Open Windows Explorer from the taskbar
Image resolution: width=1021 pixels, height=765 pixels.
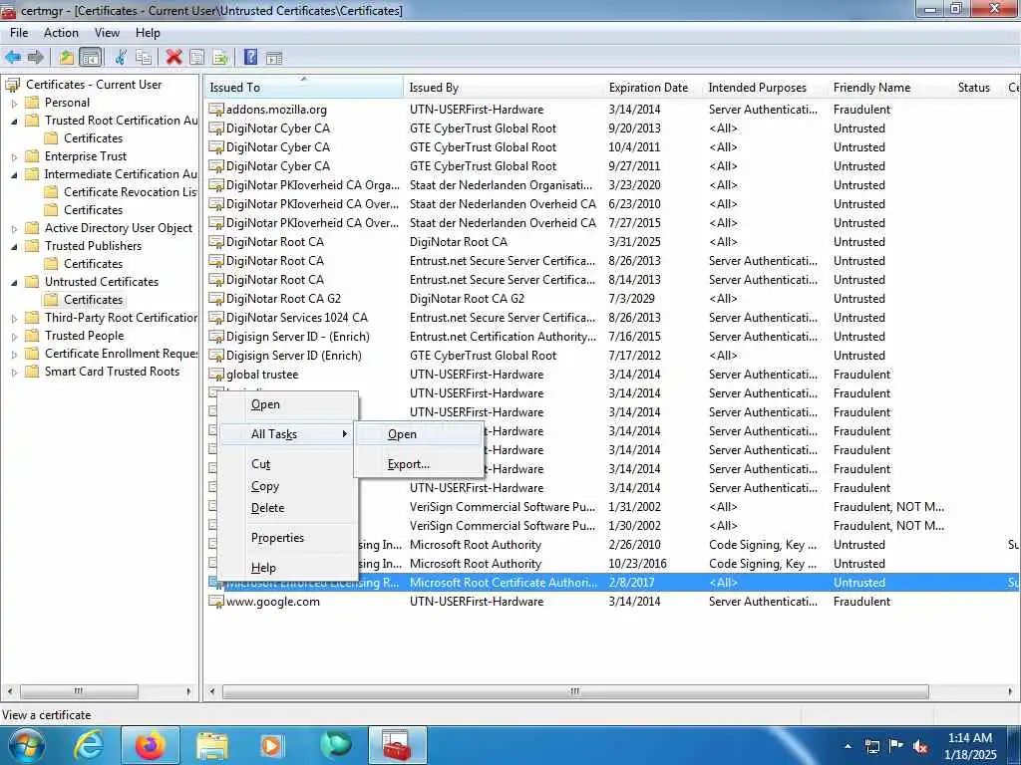[212, 745]
